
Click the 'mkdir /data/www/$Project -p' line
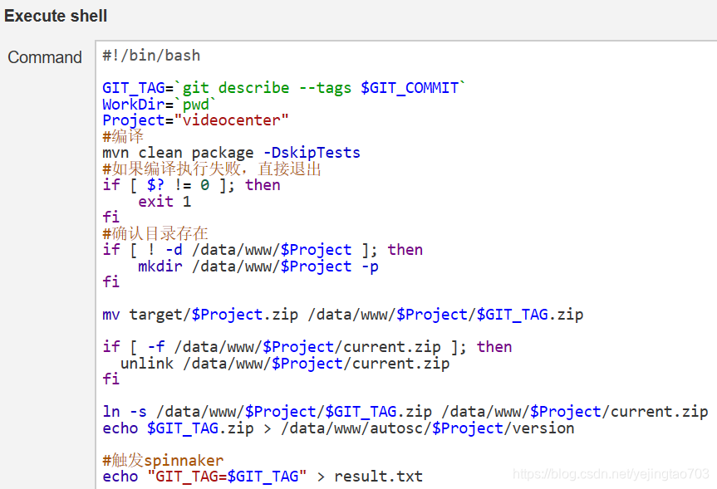point(258,267)
